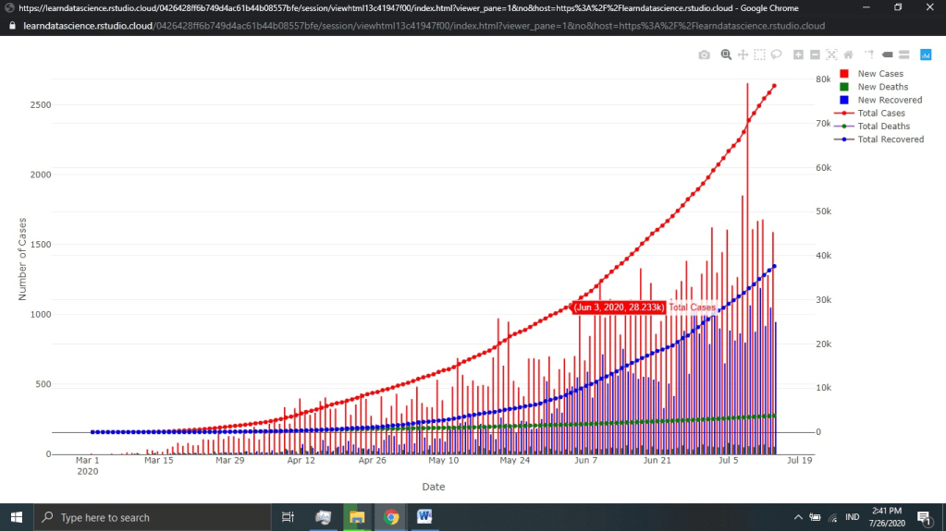This screenshot has height=531, width=946.
Task: Download plot as PNG with camera icon
Action: tap(705, 54)
